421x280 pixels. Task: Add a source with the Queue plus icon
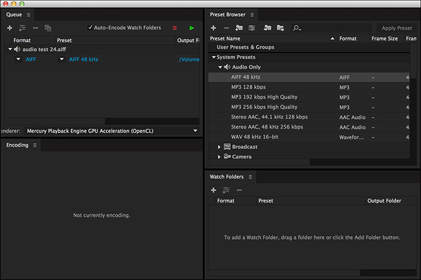10,28
